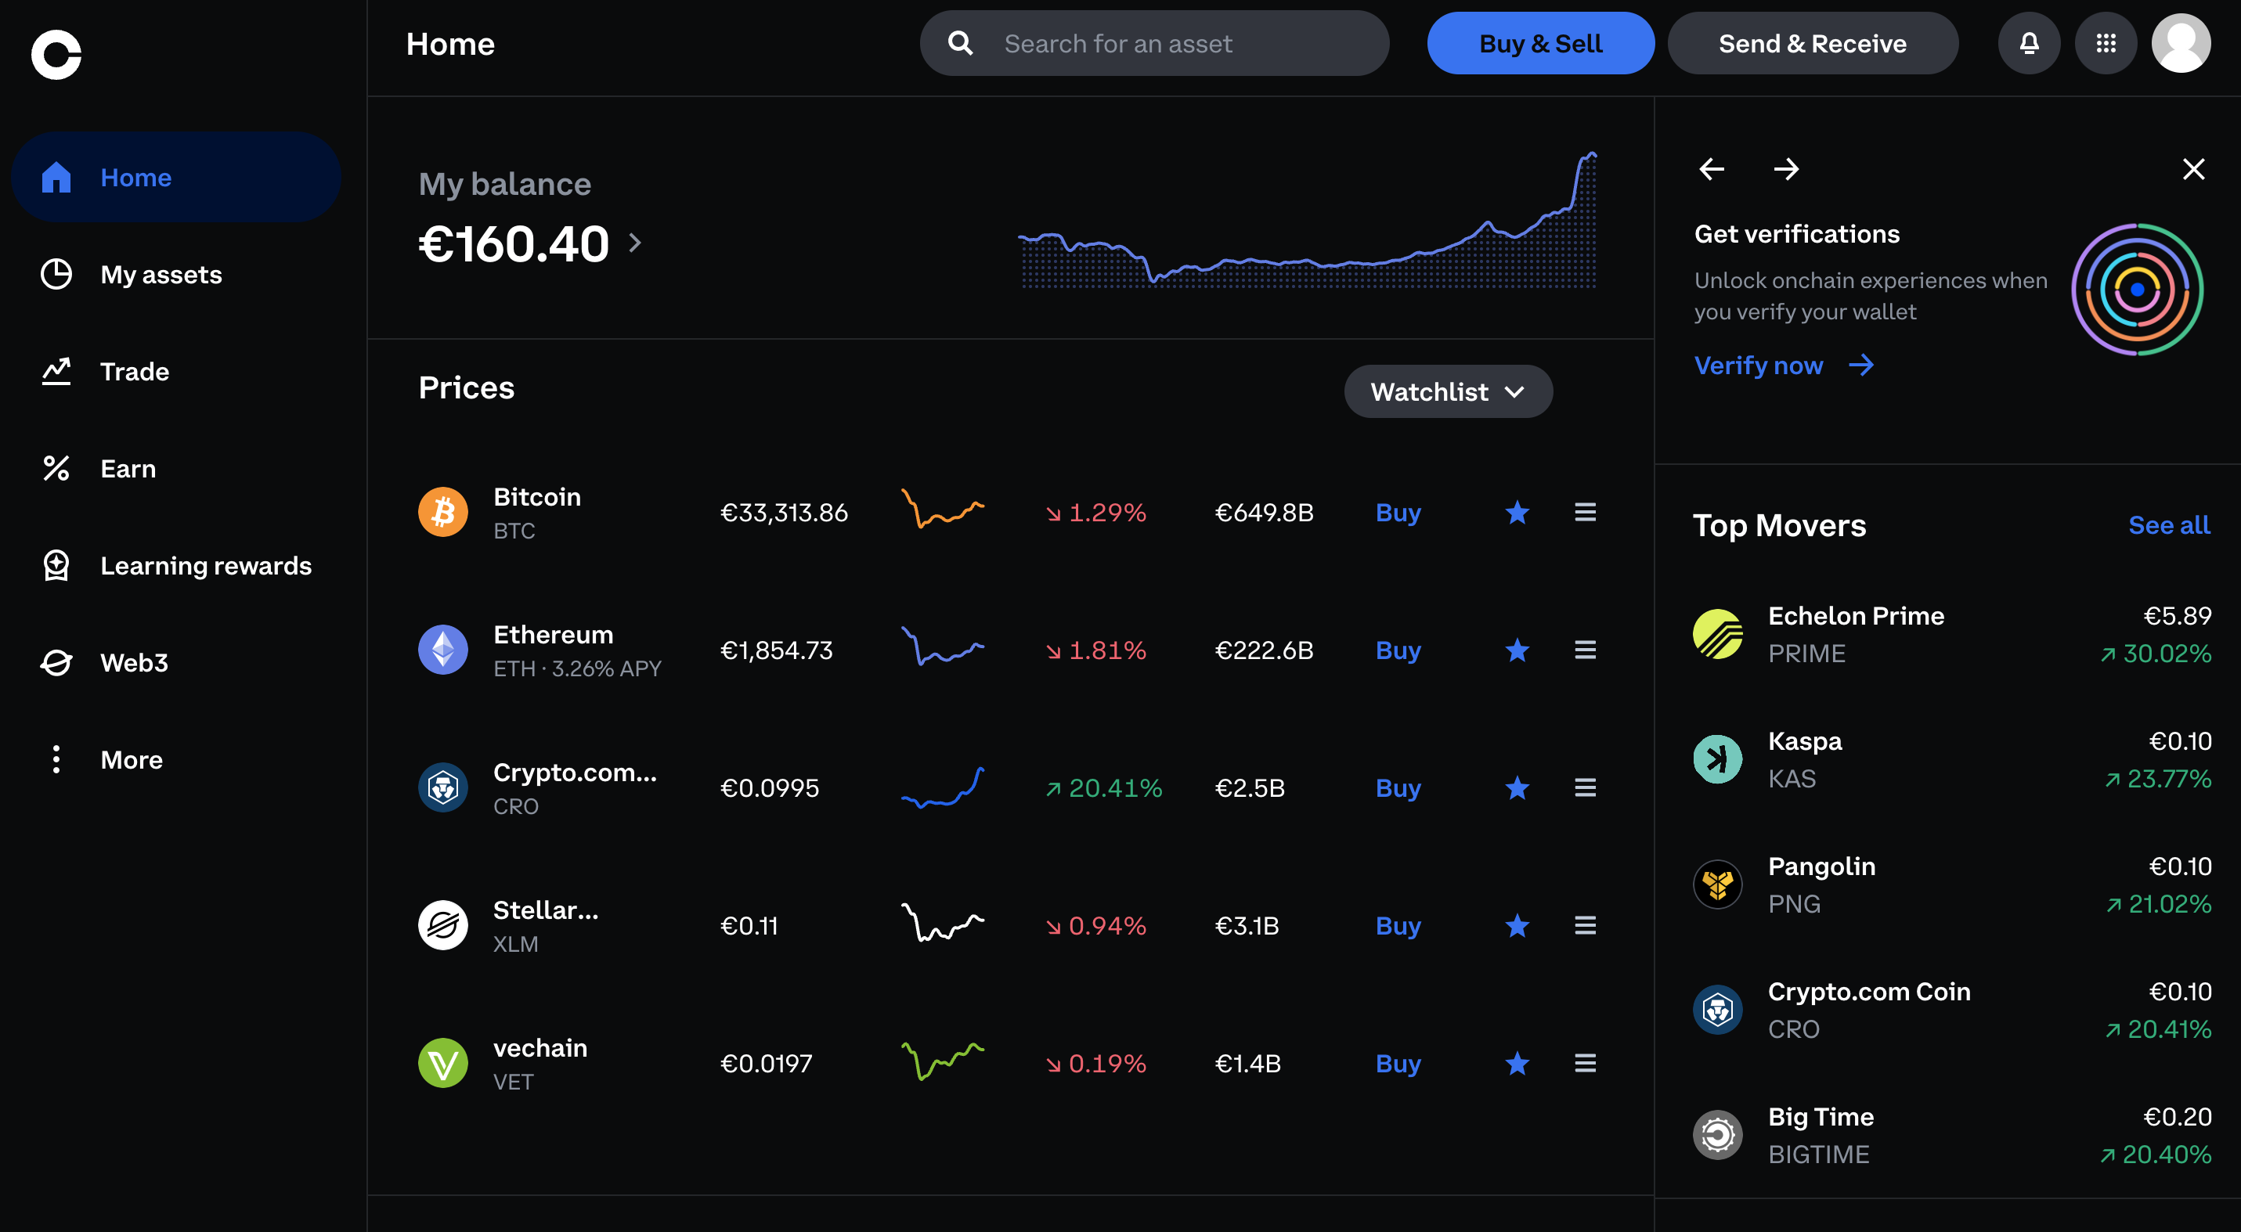Click the vechain VET coin icon
The height and width of the screenshot is (1232, 2241).
coord(443,1062)
